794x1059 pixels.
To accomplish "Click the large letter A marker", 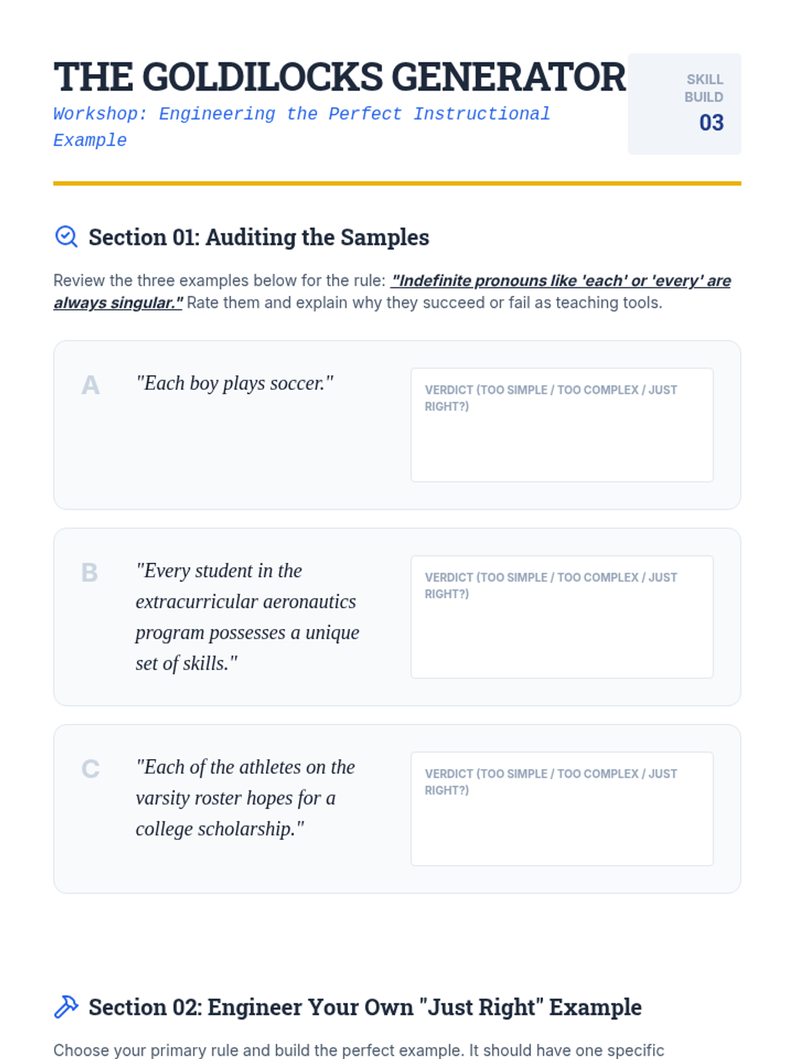I will [91, 385].
